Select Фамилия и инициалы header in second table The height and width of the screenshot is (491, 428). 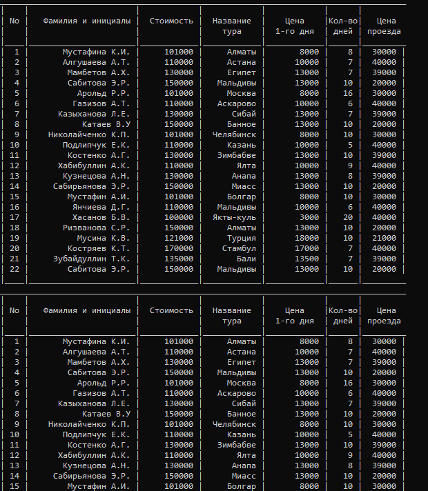click(87, 310)
